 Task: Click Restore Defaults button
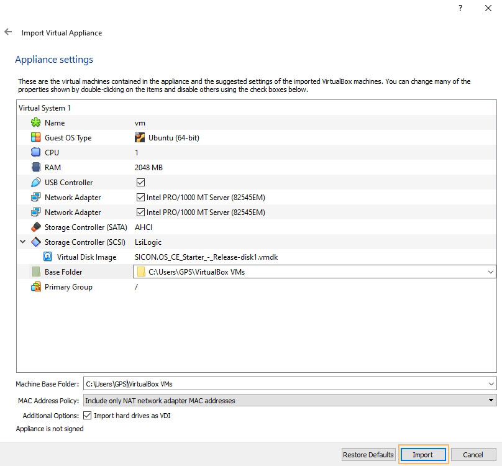(x=368, y=455)
